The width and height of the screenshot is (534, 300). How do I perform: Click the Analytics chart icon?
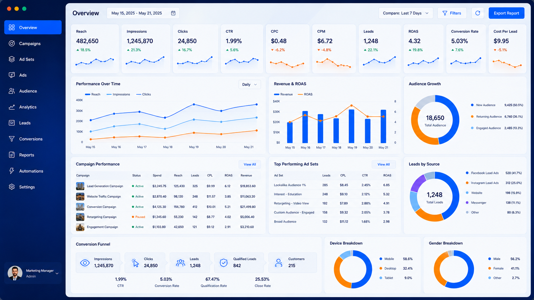[x=12, y=107]
